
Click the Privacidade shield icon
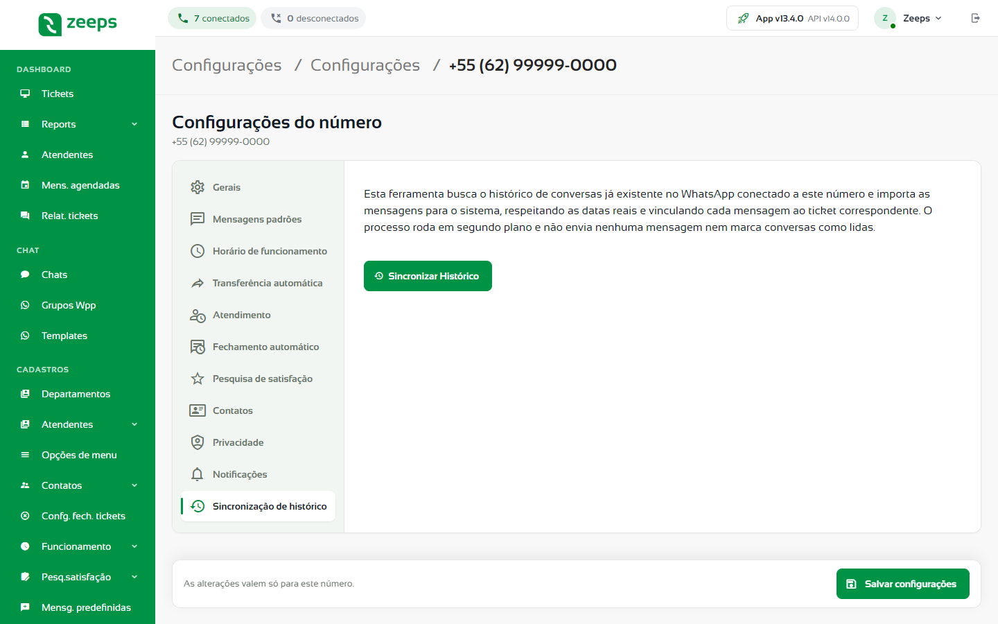pos(198,442)
